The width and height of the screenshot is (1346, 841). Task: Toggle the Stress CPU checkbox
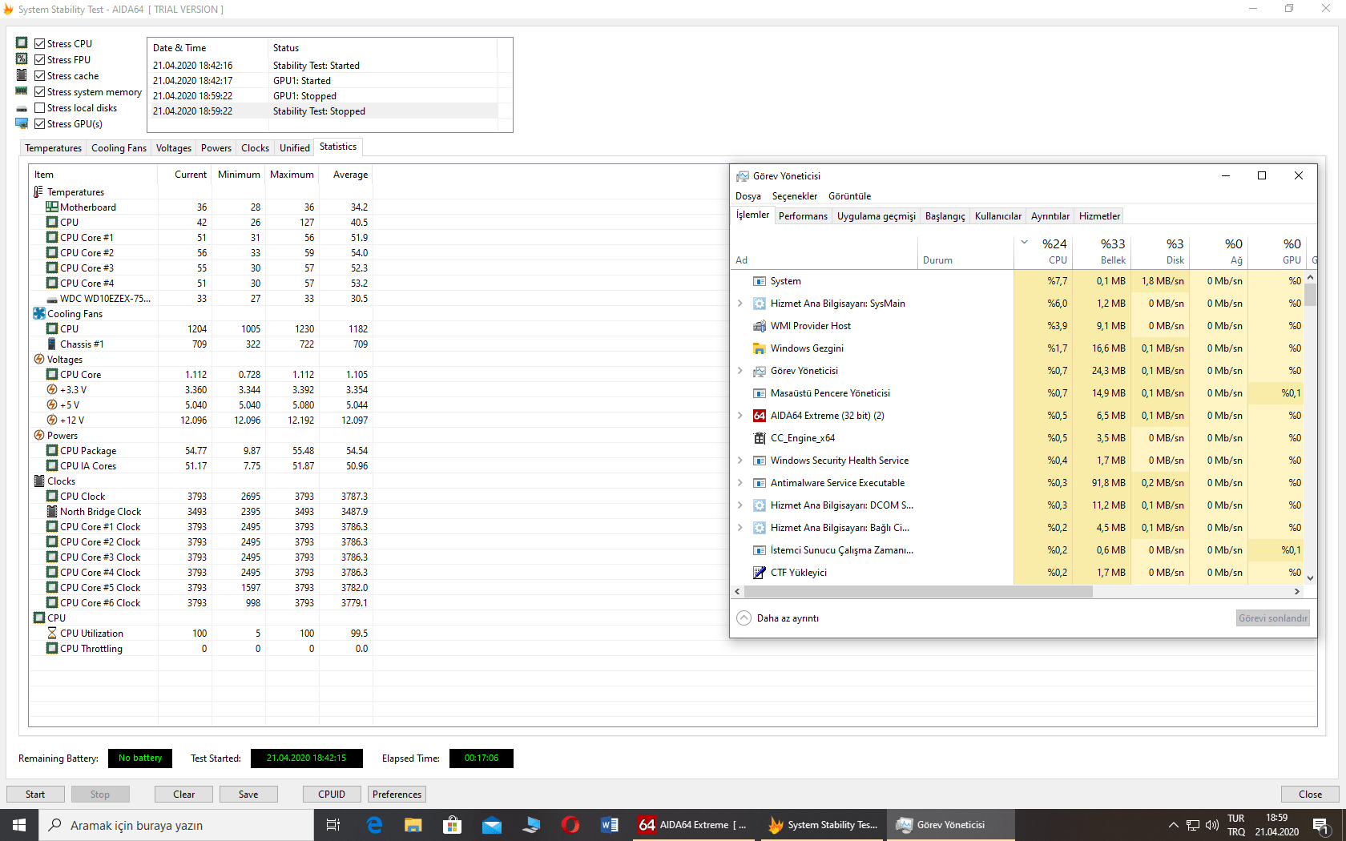[39, 44]
